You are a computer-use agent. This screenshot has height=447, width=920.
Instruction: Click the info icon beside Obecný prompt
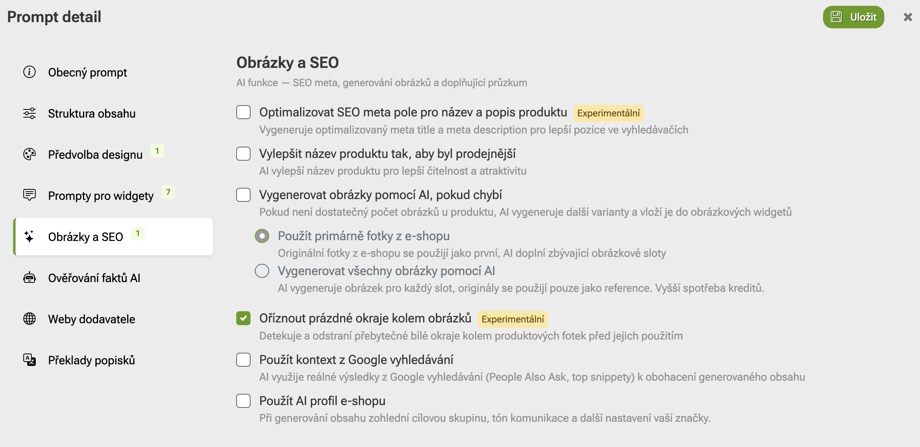click(29, 72)
